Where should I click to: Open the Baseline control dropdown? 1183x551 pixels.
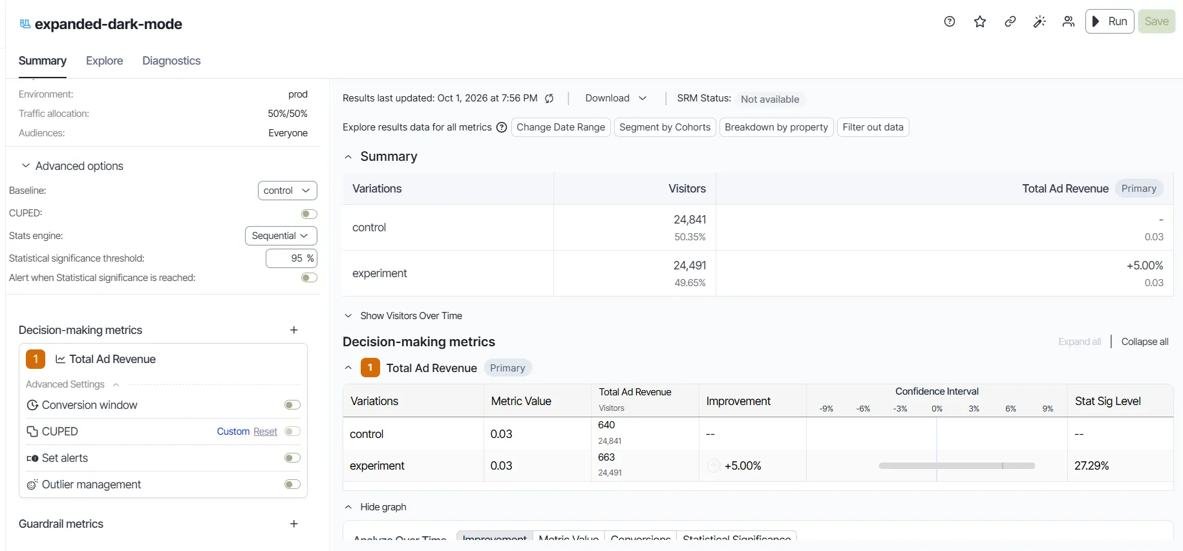[x=287, y=191]
